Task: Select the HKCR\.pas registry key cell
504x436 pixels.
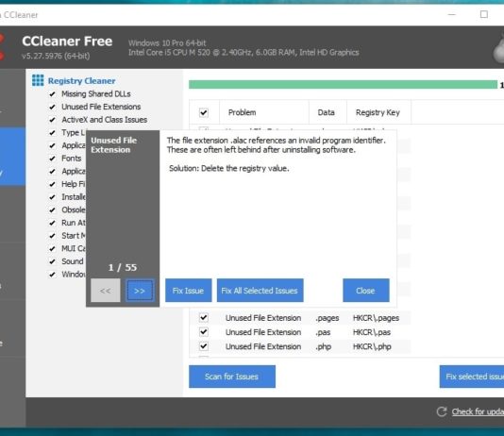Action: tap(372, 332)
